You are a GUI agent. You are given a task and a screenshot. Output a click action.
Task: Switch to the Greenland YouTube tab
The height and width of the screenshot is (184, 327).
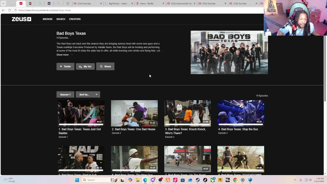click(x=181, y=4)
